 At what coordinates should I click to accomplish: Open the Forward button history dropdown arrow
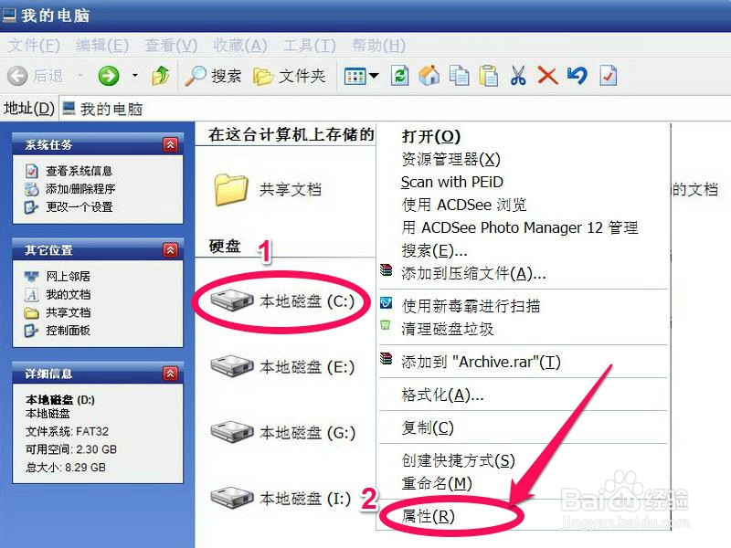(134, 76)
